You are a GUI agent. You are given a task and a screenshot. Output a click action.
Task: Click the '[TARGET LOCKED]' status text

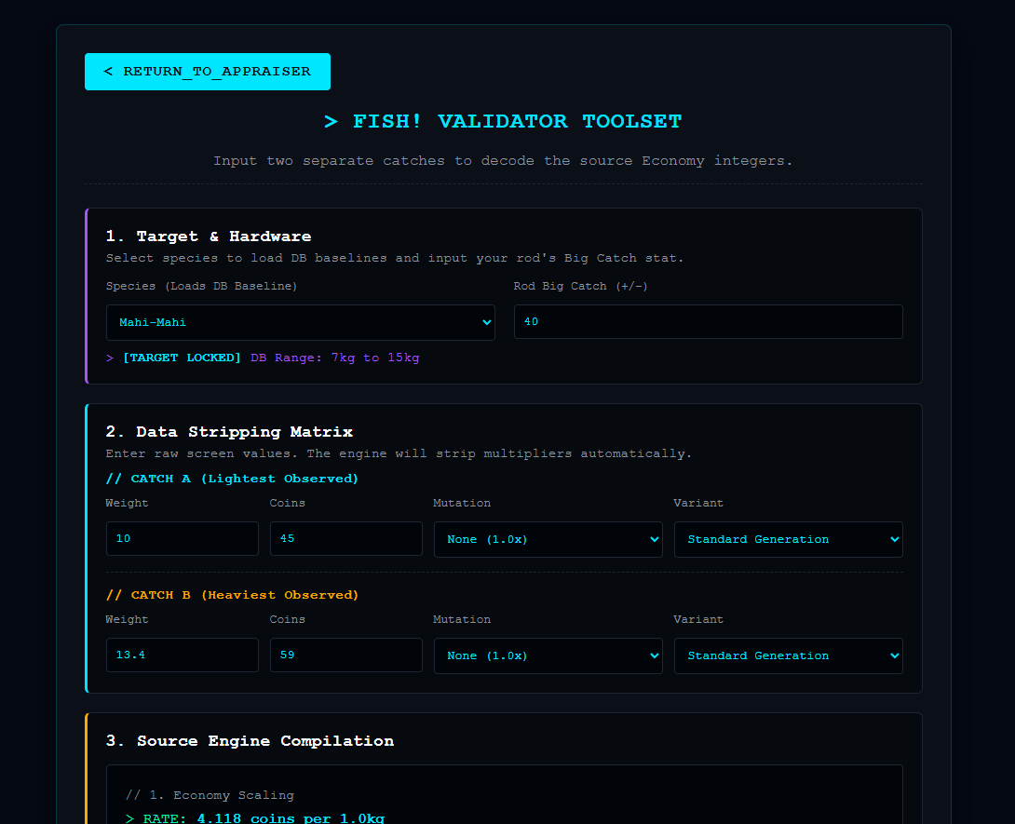[x=182, y=358]
